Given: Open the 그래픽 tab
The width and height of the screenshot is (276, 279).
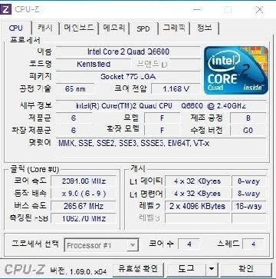Looking at the screenshot, I should (x=174, y=28).
